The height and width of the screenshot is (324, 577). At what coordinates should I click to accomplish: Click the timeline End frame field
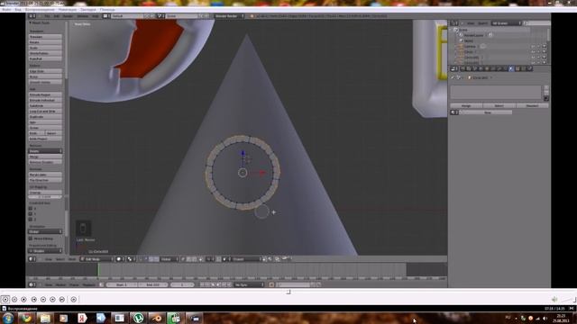[x=152, y=284]
